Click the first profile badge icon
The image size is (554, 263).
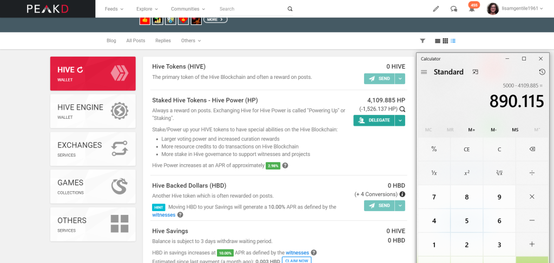coord(145,20)
